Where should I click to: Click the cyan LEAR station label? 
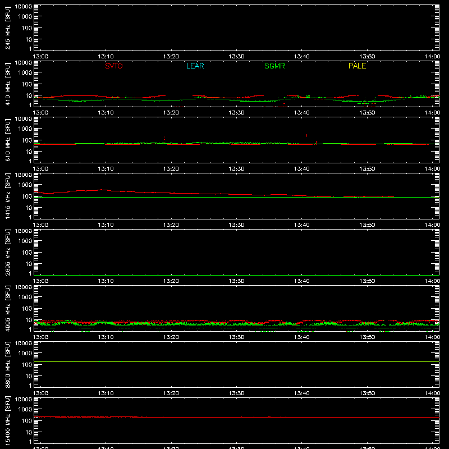click(x=195, y=66)
